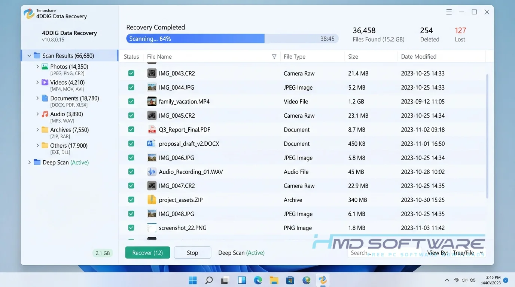Click the file list vertical scrollbar

click(x=487, y=136)
